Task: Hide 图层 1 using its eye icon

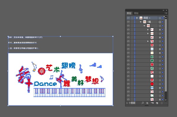Action: tap(128, 18)
